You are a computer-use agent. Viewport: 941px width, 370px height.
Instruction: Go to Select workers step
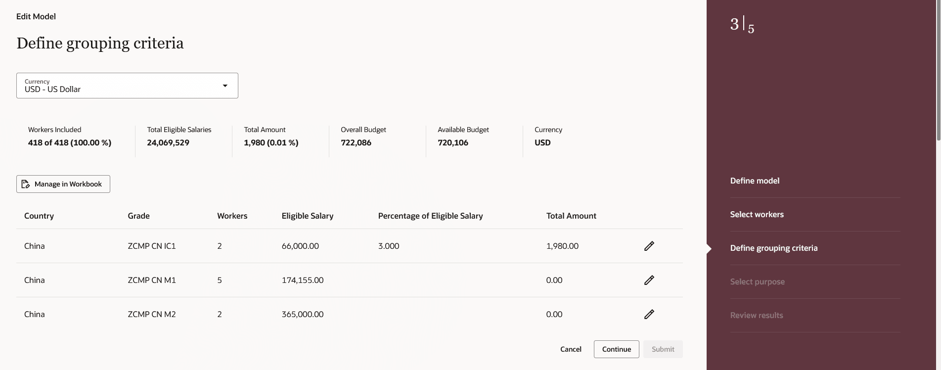(757, 214)
